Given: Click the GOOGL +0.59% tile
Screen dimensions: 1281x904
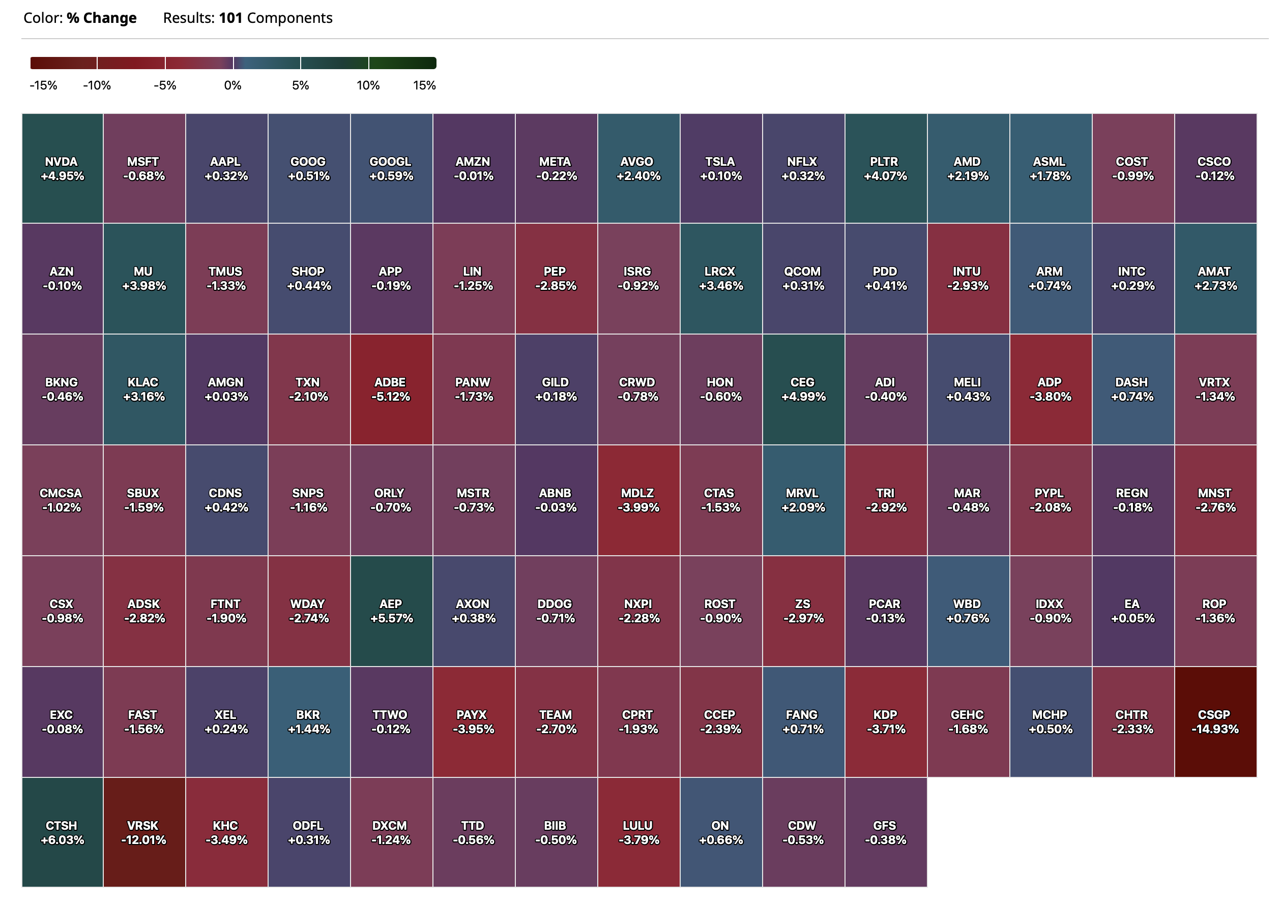Looking at the screenshot, I should pos(391,168).
